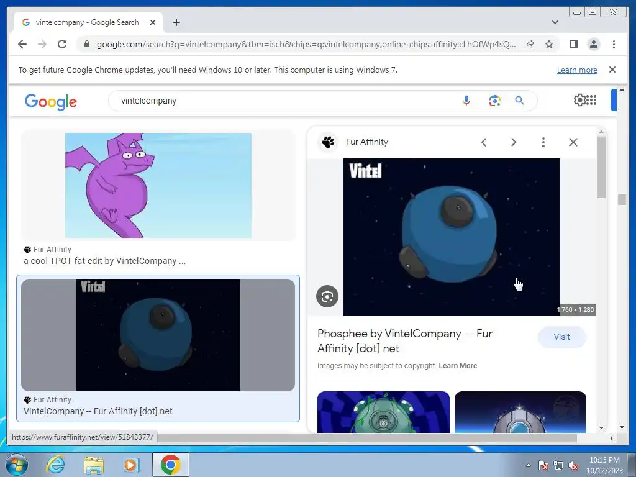Click the preview panel scrollbar thumb

(601, 167)
